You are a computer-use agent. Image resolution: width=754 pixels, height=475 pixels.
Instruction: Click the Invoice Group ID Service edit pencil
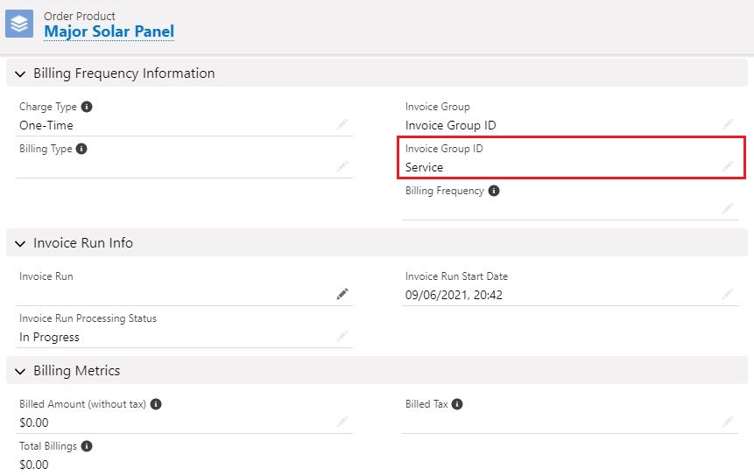coord(728,166)
